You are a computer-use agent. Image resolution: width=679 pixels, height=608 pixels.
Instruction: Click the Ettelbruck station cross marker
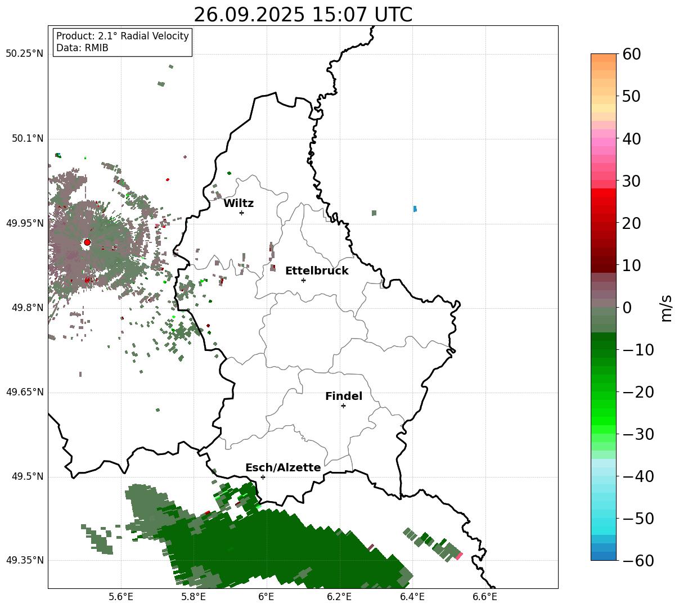(x=303, y=280)
